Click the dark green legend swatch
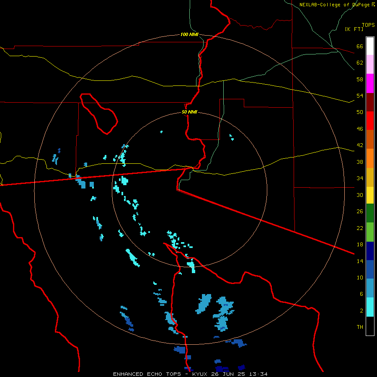Screen dimensions: 377x377 tap(370, 213)
